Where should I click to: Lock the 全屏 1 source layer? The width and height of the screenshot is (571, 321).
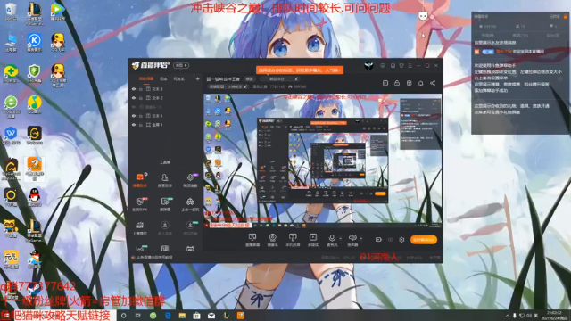(141, 125)
